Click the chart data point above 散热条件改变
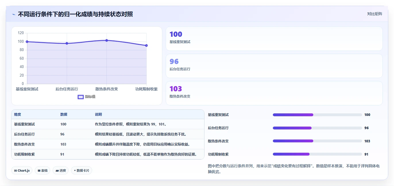Viewport: 394px width, 186px height. (x=107, y=40)
